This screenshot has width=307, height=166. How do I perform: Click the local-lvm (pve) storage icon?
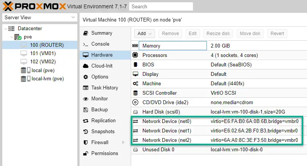click(25, 78)
